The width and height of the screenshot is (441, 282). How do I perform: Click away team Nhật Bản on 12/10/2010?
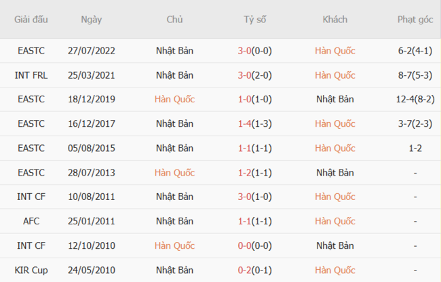(335, 246)
